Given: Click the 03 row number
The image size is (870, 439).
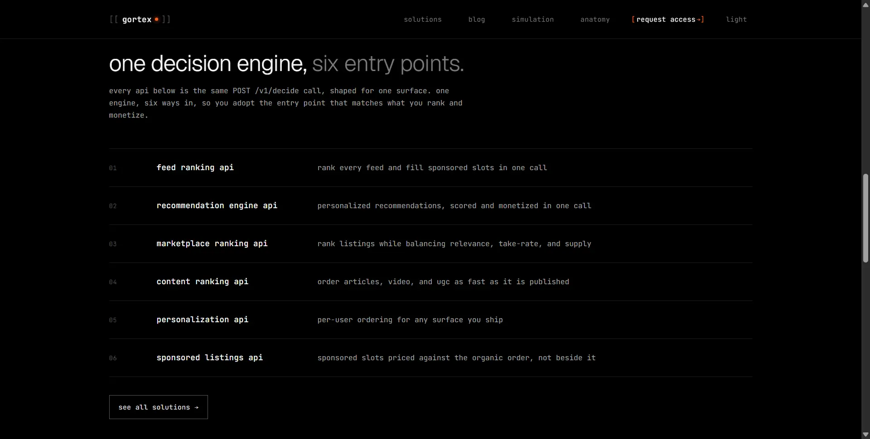Looking at the screenshot, I should click(113, 244).
